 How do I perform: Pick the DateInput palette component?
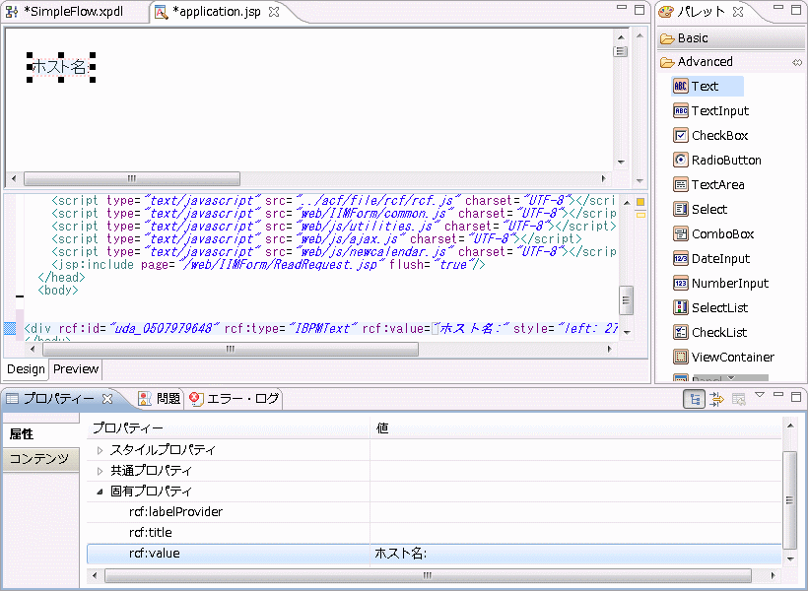pos(711,259)
